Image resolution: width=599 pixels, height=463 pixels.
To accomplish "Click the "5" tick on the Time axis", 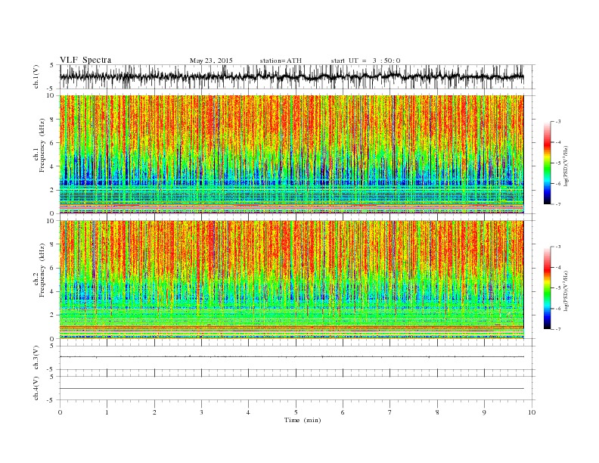I will (296, 412).
